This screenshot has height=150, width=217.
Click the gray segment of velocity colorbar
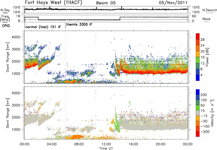pos(198,113)
